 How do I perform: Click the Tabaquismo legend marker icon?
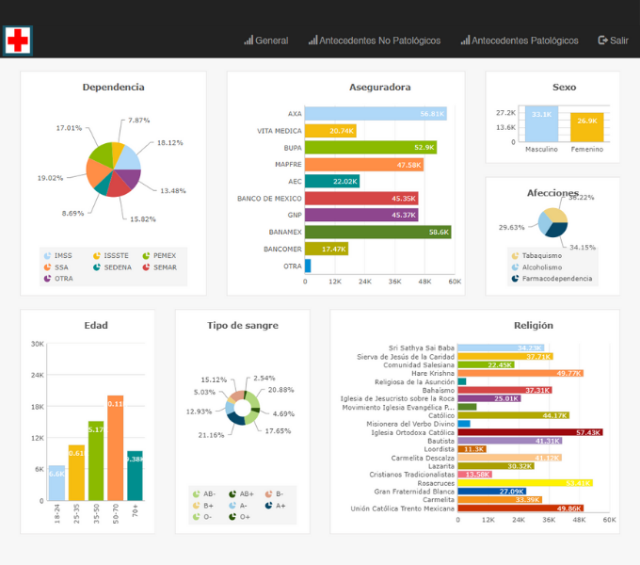(x=515, y=255)
